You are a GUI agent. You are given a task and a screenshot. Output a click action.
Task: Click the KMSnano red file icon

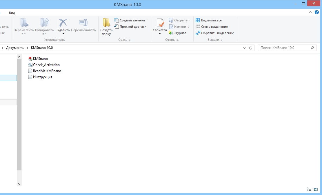click(x=30, y=59)
